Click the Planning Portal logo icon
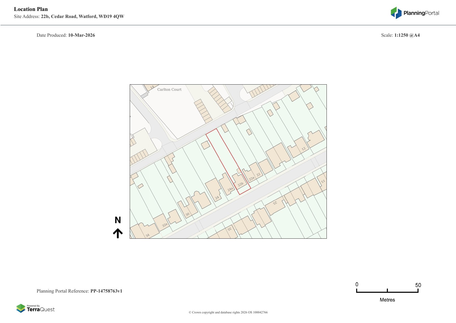The height and width of the screenshot is (323, 456). pyautogui.click(x=396, y=13)
